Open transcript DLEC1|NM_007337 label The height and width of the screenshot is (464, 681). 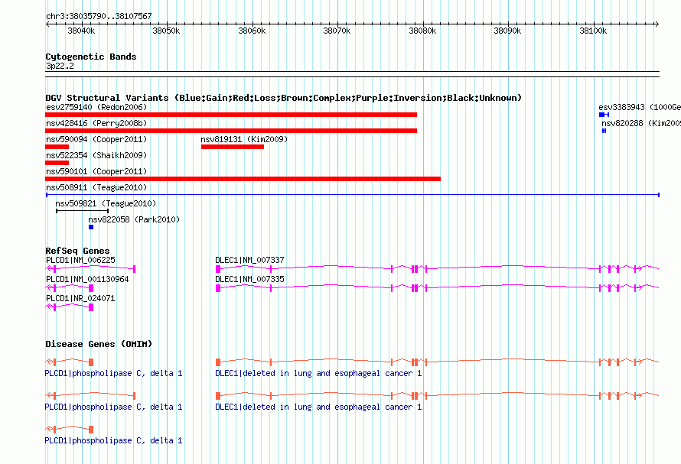point(249,260)
